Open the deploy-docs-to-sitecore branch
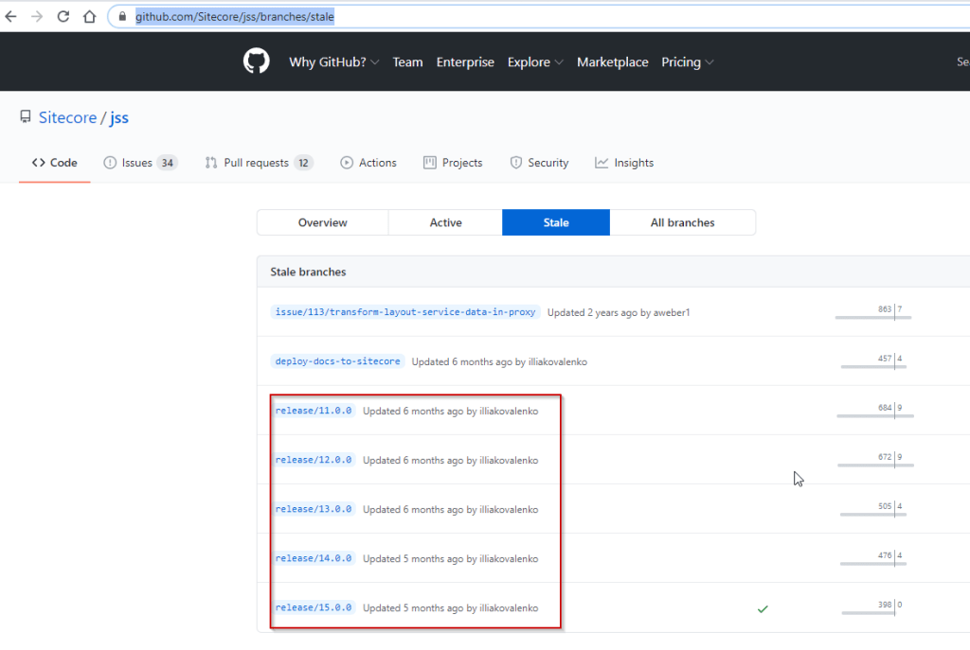970x650 pixels. 338,361
